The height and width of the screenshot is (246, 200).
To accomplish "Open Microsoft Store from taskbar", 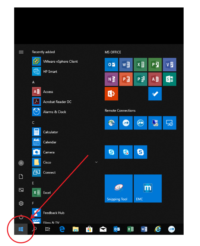I will pyautogui.click(x=89, y=229).
